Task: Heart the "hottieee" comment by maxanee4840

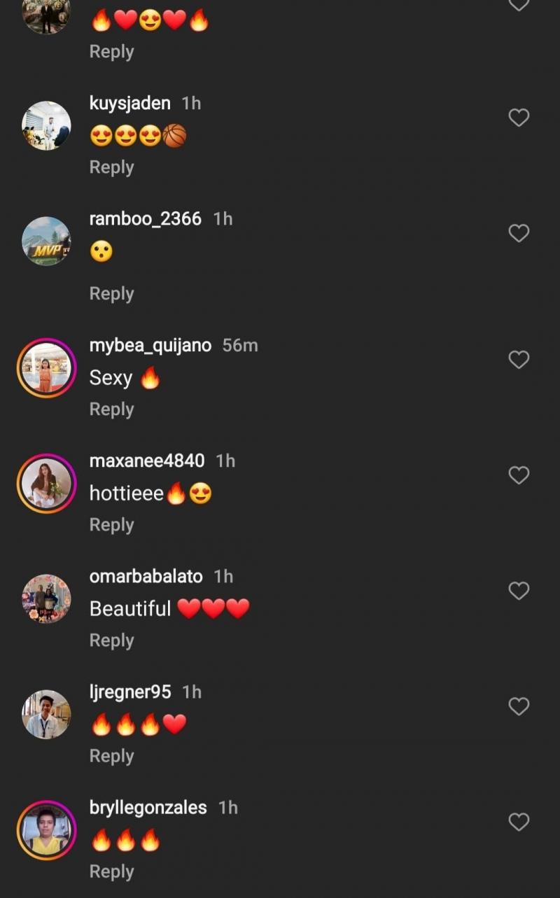Action: coord(519,475)
